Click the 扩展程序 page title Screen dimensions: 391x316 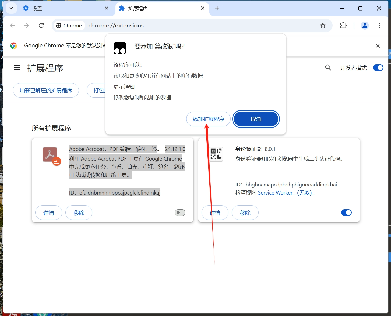click(45, 68)
